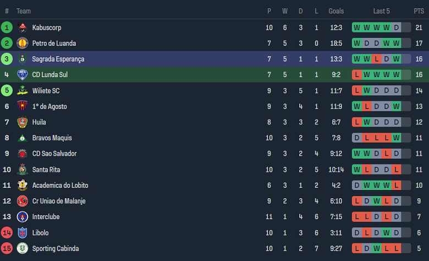Click the red rank 15 position badge

coord(7,248)
